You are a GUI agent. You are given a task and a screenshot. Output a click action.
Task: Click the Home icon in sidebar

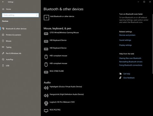pos(3,9)
